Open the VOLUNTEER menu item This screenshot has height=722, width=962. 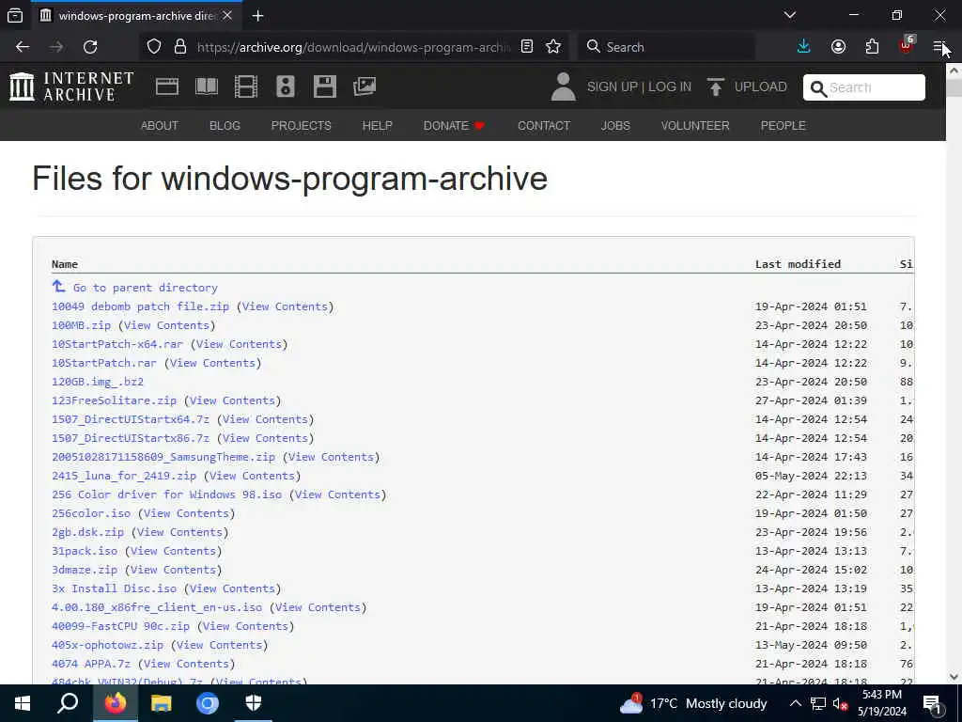click(x=695, y=125)
